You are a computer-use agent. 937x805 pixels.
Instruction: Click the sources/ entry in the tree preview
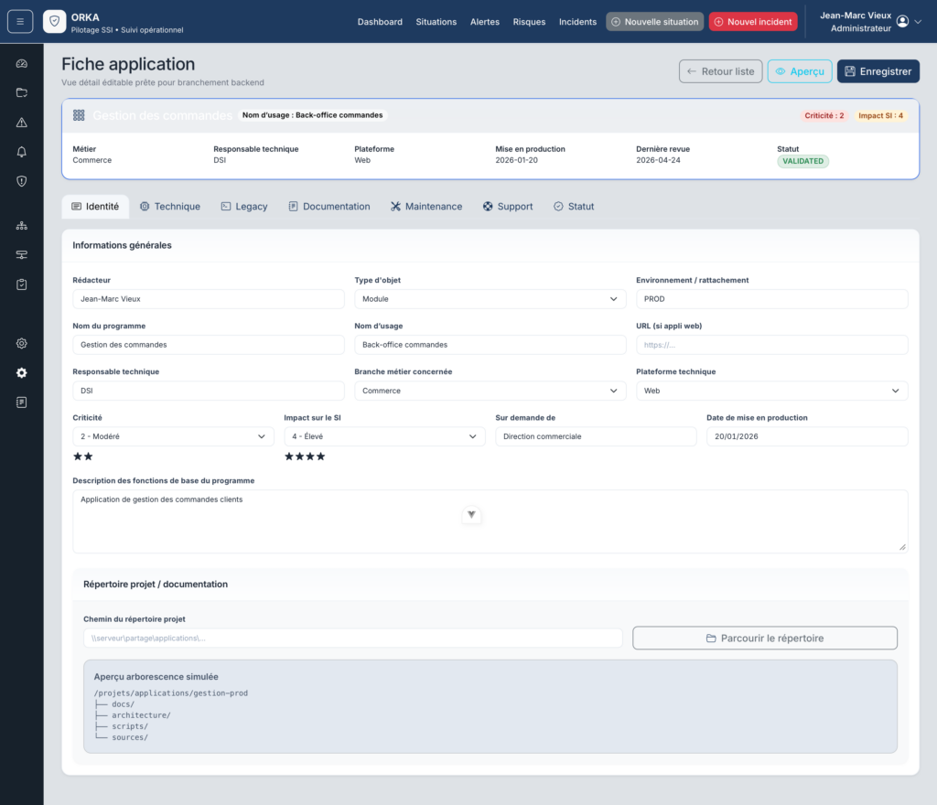130,737
